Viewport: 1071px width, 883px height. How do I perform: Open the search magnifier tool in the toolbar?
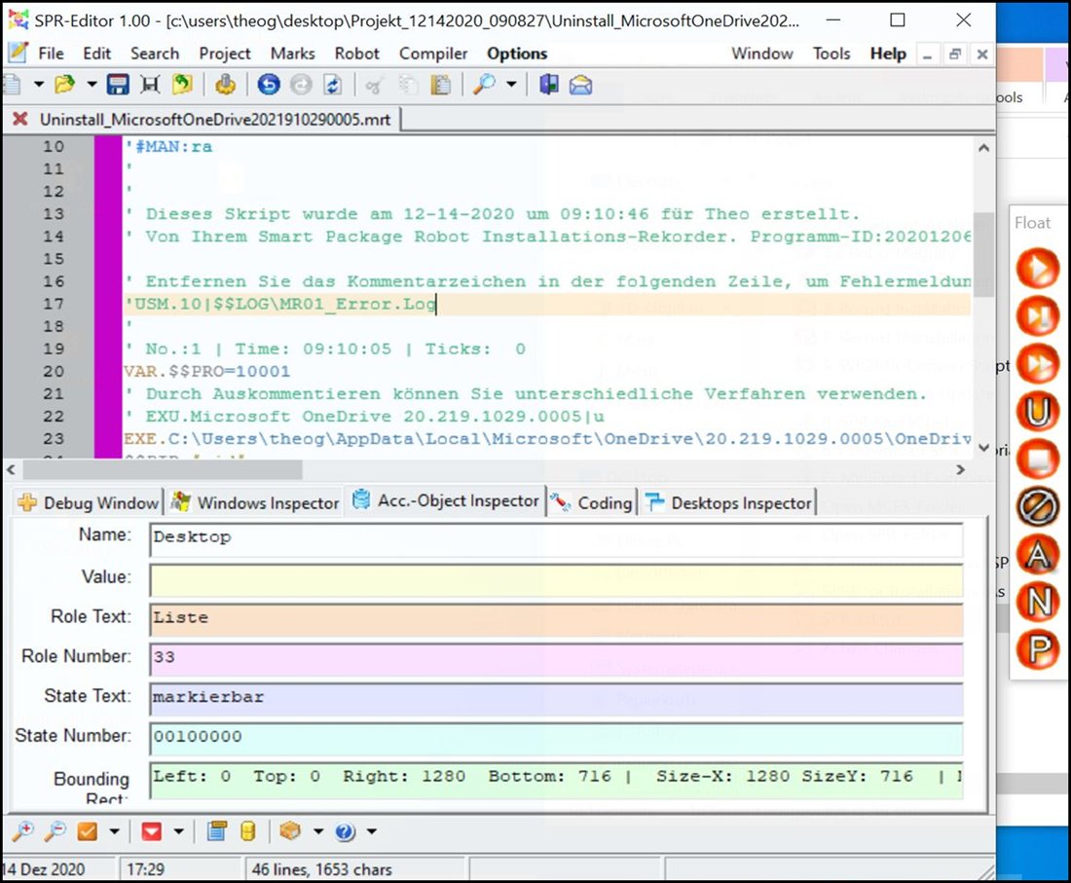pos(485,85)
